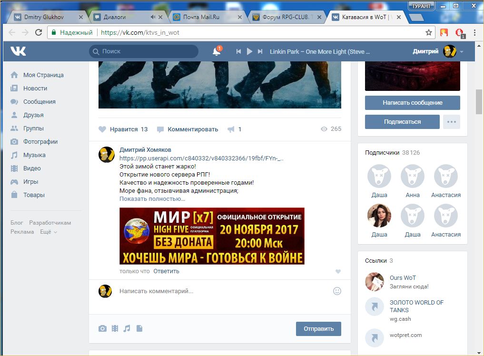Like the post via Нравится
Screen dimensions: 484x356
click(123, 129)
